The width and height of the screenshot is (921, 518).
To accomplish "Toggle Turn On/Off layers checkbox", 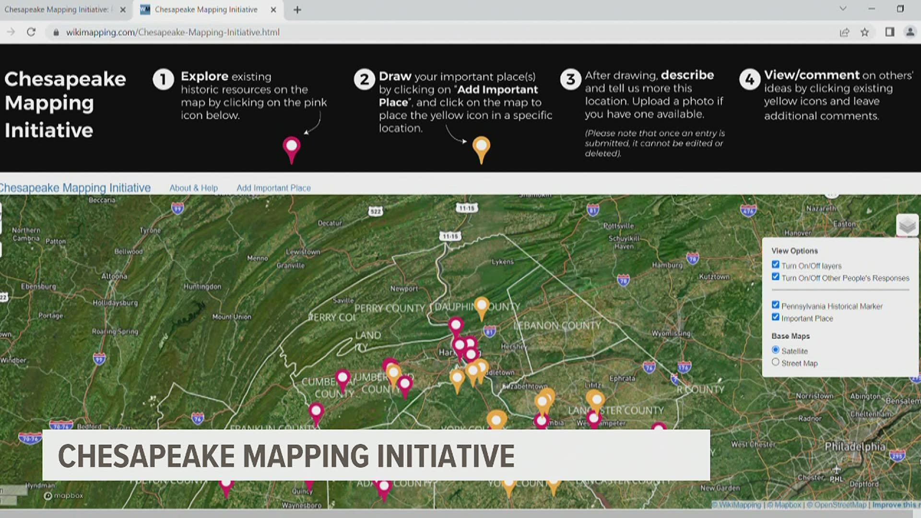I will [x=775, y=265].
